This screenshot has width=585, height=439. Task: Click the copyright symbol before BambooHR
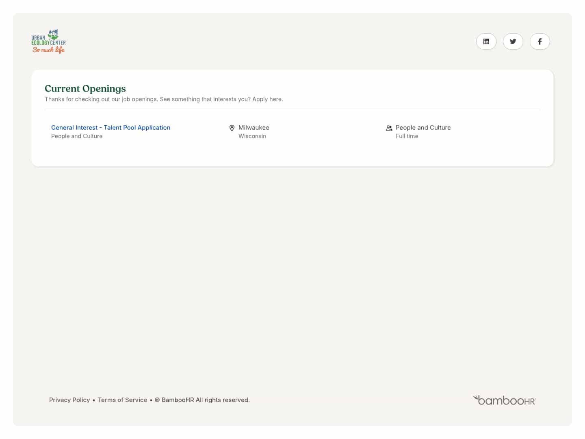(157, 400)
